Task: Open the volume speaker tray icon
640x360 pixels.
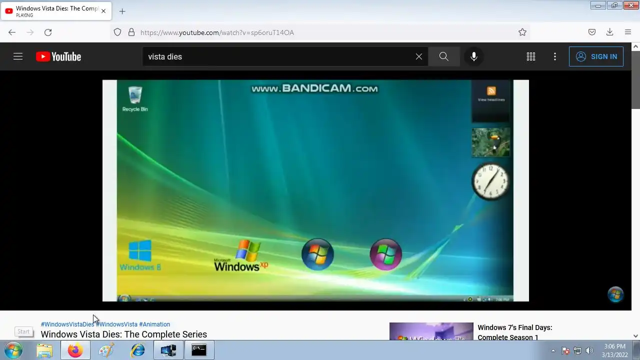Action: pyautogui.click(x=589, y=350)
